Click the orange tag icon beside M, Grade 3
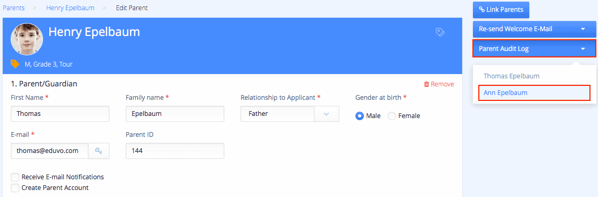The image size is (598, 197). point(15,64)
